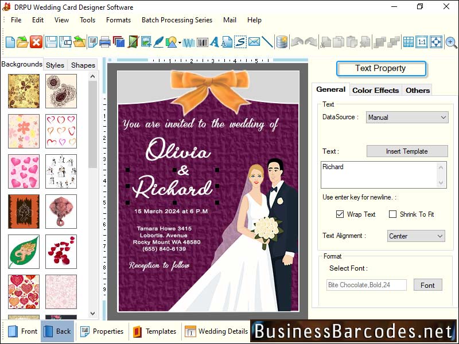Enable the Shrink To Fit option
Screen dimensions: 459x344
[x=394, y=214]
